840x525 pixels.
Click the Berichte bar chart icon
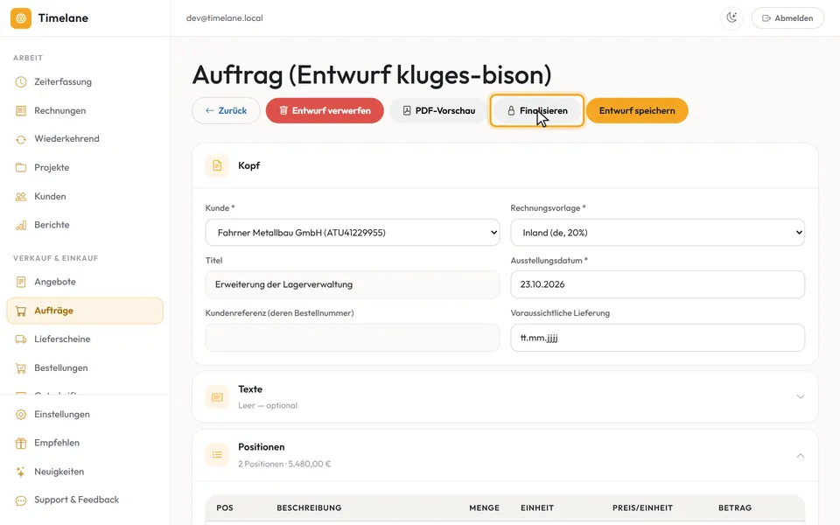pyautogui.click(x=21, y=225)
